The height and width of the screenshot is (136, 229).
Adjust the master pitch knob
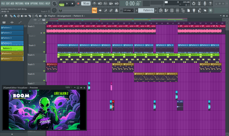point(54,10)
